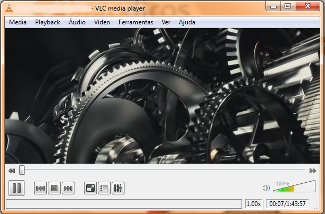Click the empty status bar field
Viewport: 325px width, 214px height.
coord(124,204)
